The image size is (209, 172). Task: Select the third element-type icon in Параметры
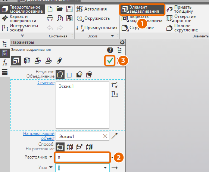(38, 61)
